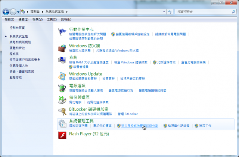The image size is (239, 157).
Task: Open Flash Player (32 位元) link
Action: (x=89, y=134)
